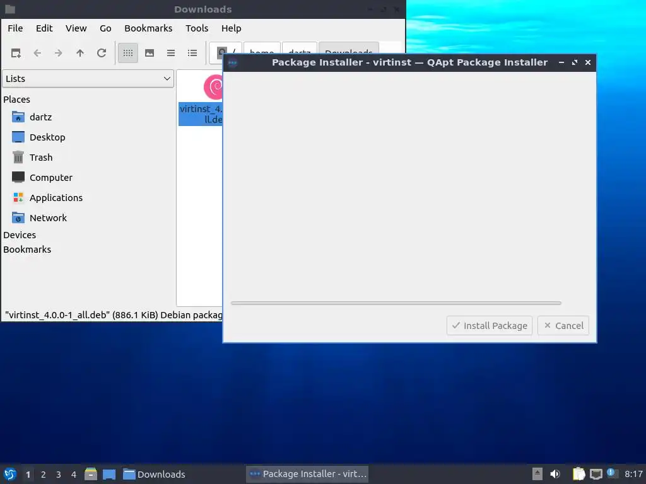Minimize the Package Installer window
The width and height of the screenshot is (646, 484).
pos(561,62)
